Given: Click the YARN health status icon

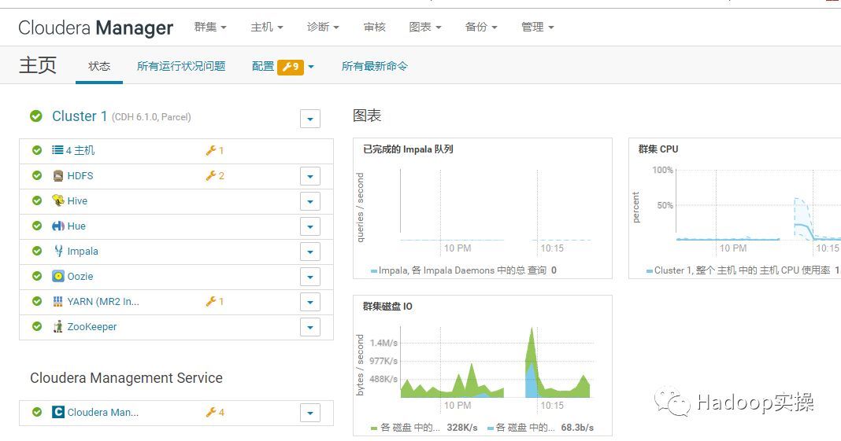Looking at the screenshot, I should [x=37, y=301].
